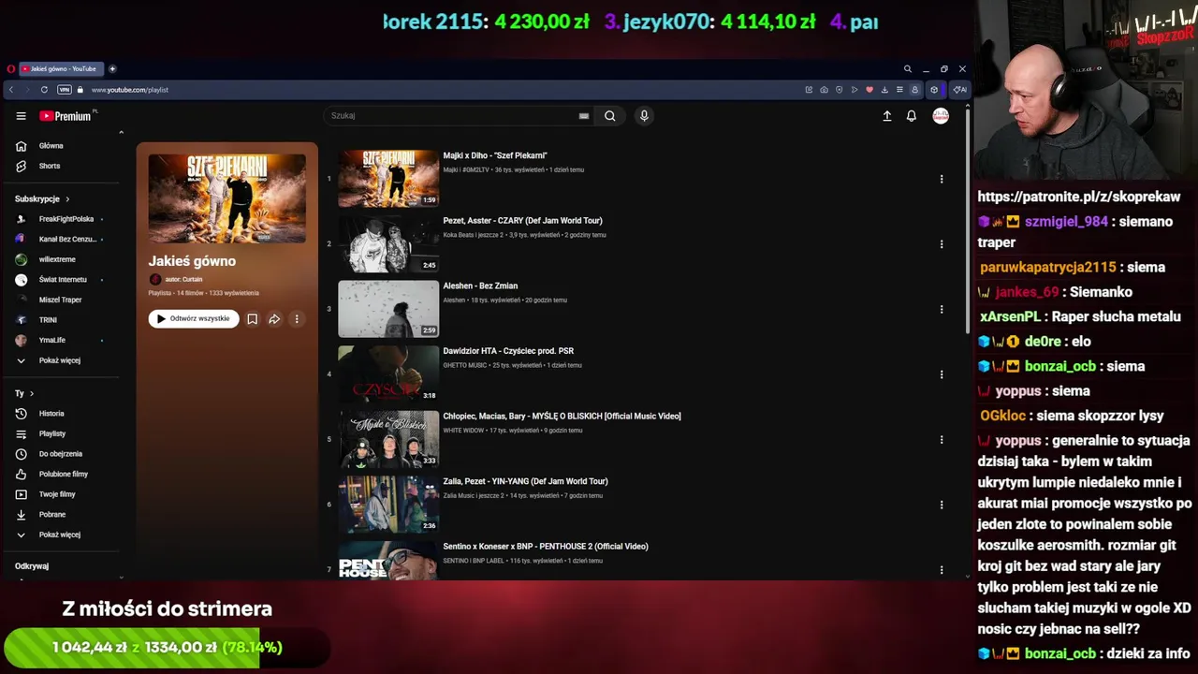
Task: Open playlist more options under Jakieś gówno
Action: click(x=297, y=319)
